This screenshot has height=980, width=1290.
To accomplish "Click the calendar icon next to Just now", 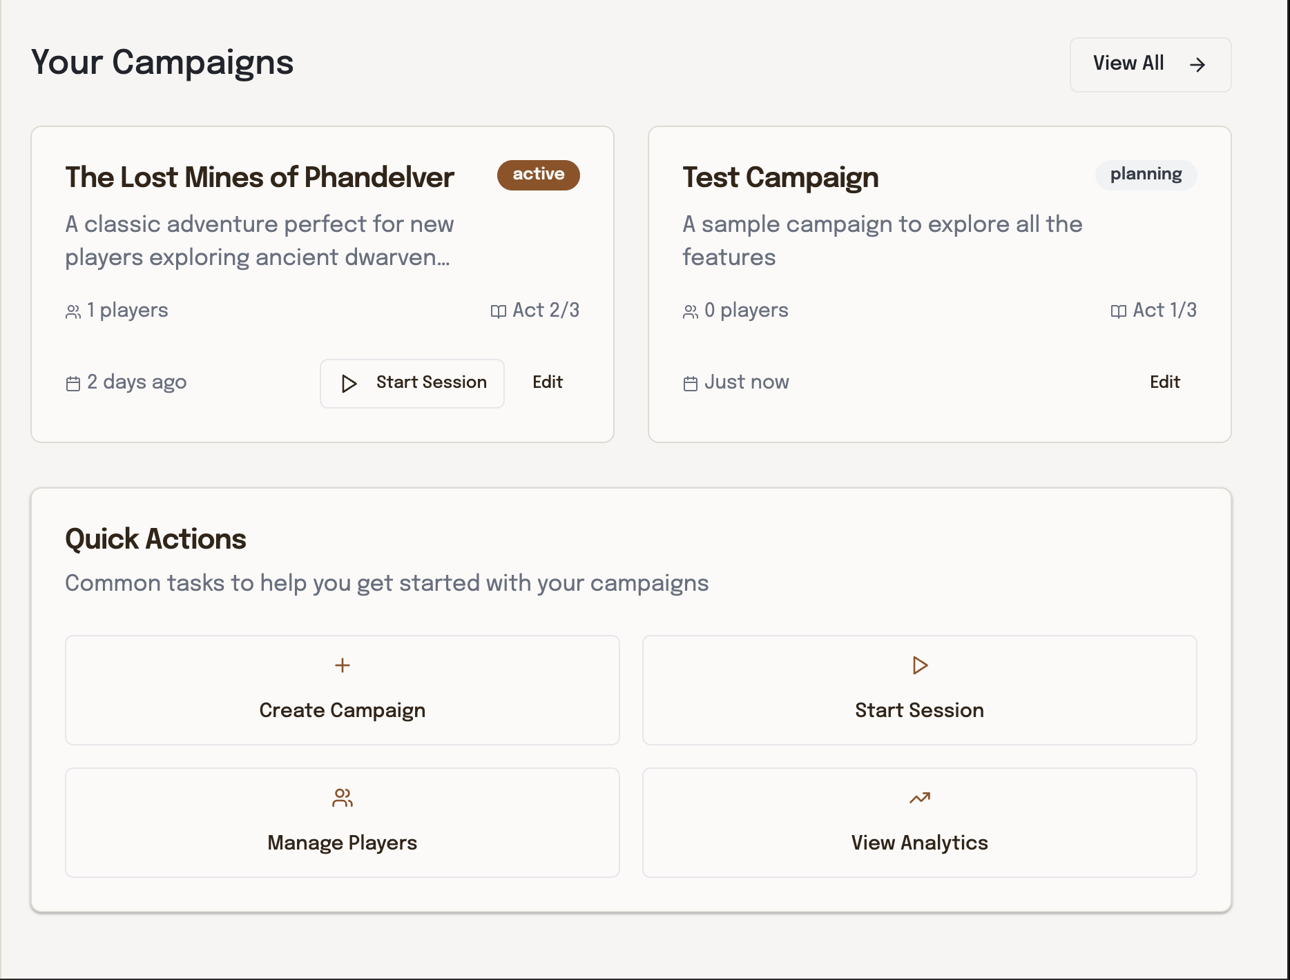I will pyautogui.click(x=691, y=384).
